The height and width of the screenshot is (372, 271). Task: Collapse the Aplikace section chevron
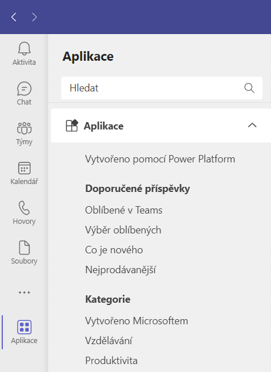click(x=252, y=126)
